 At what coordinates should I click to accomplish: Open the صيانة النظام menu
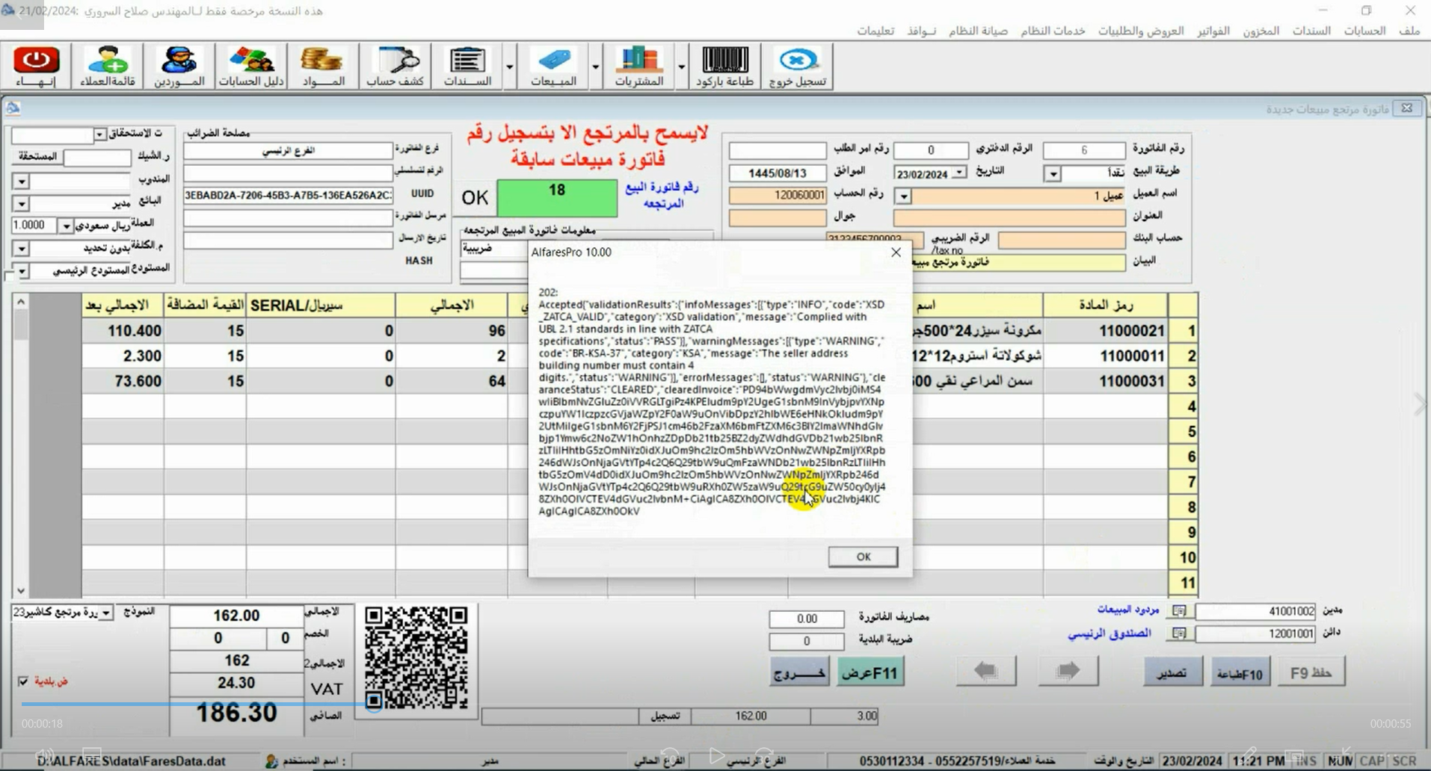coord(978,31)
